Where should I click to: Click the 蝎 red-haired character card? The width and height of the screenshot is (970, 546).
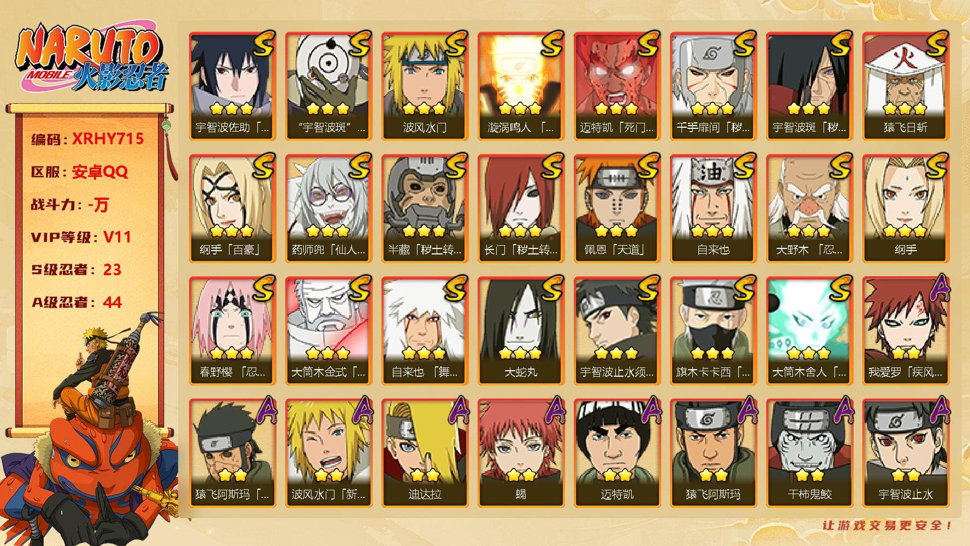point(521,453)
